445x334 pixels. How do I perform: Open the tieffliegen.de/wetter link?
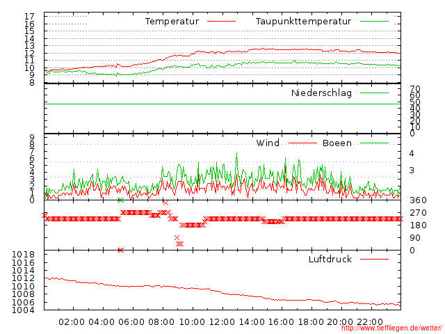pyautogui.click(x=391, y=328)
